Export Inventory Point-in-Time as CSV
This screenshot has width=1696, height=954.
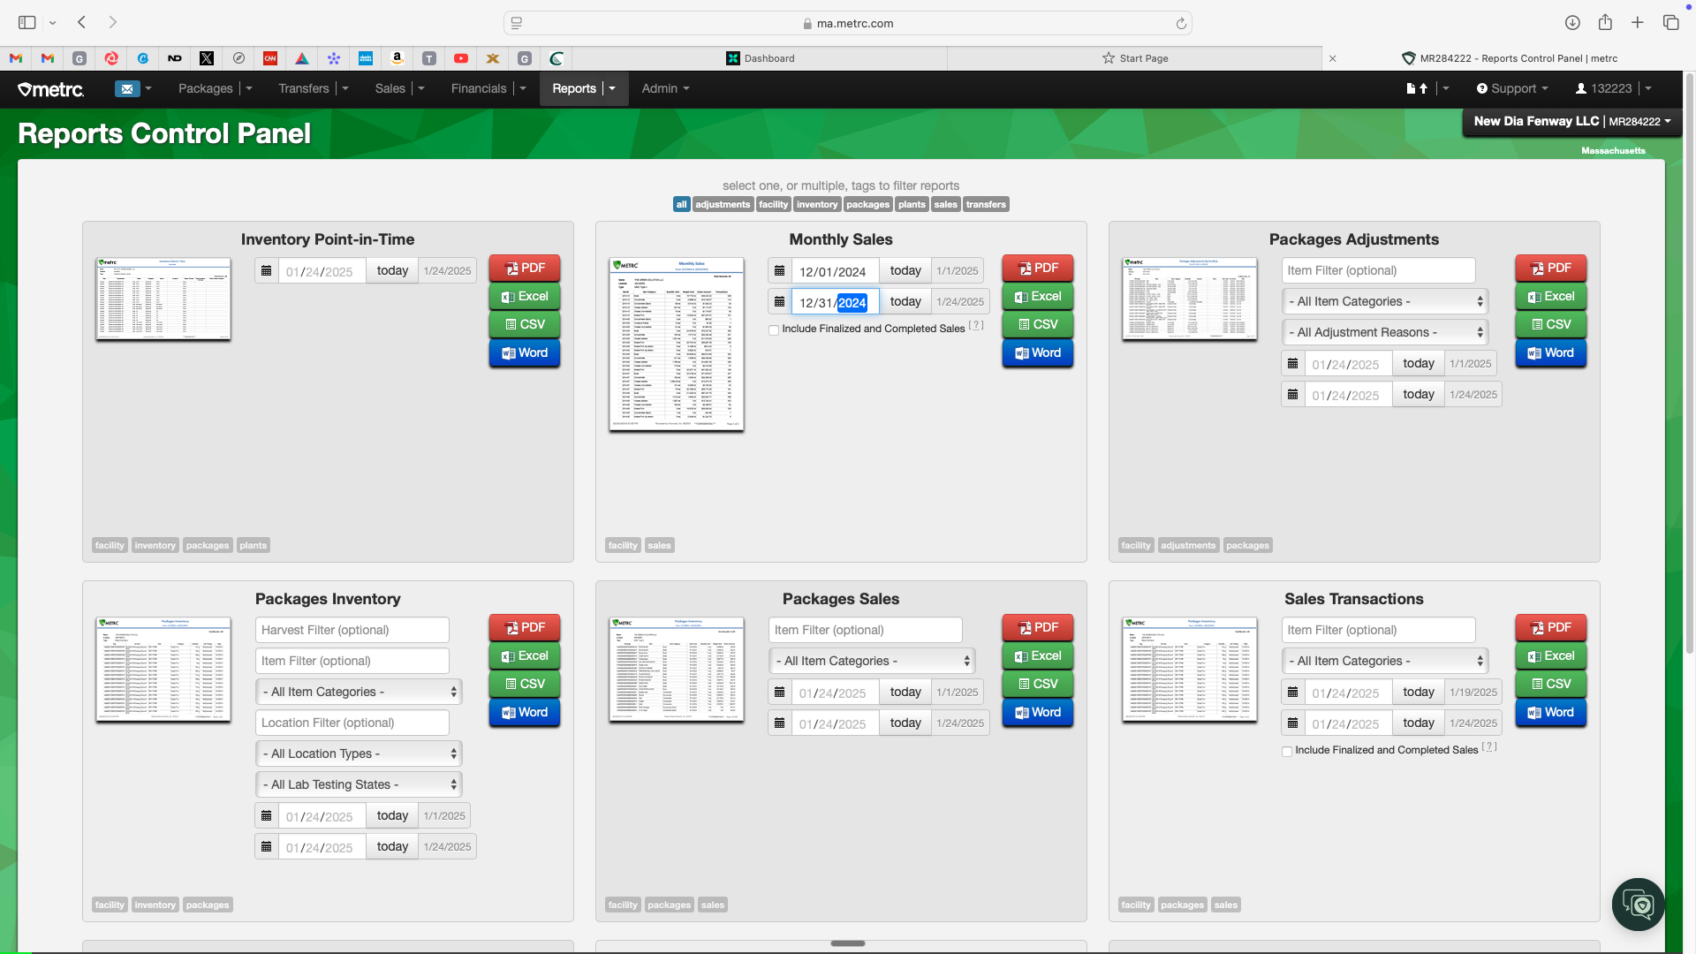click(x=525, y=324)
